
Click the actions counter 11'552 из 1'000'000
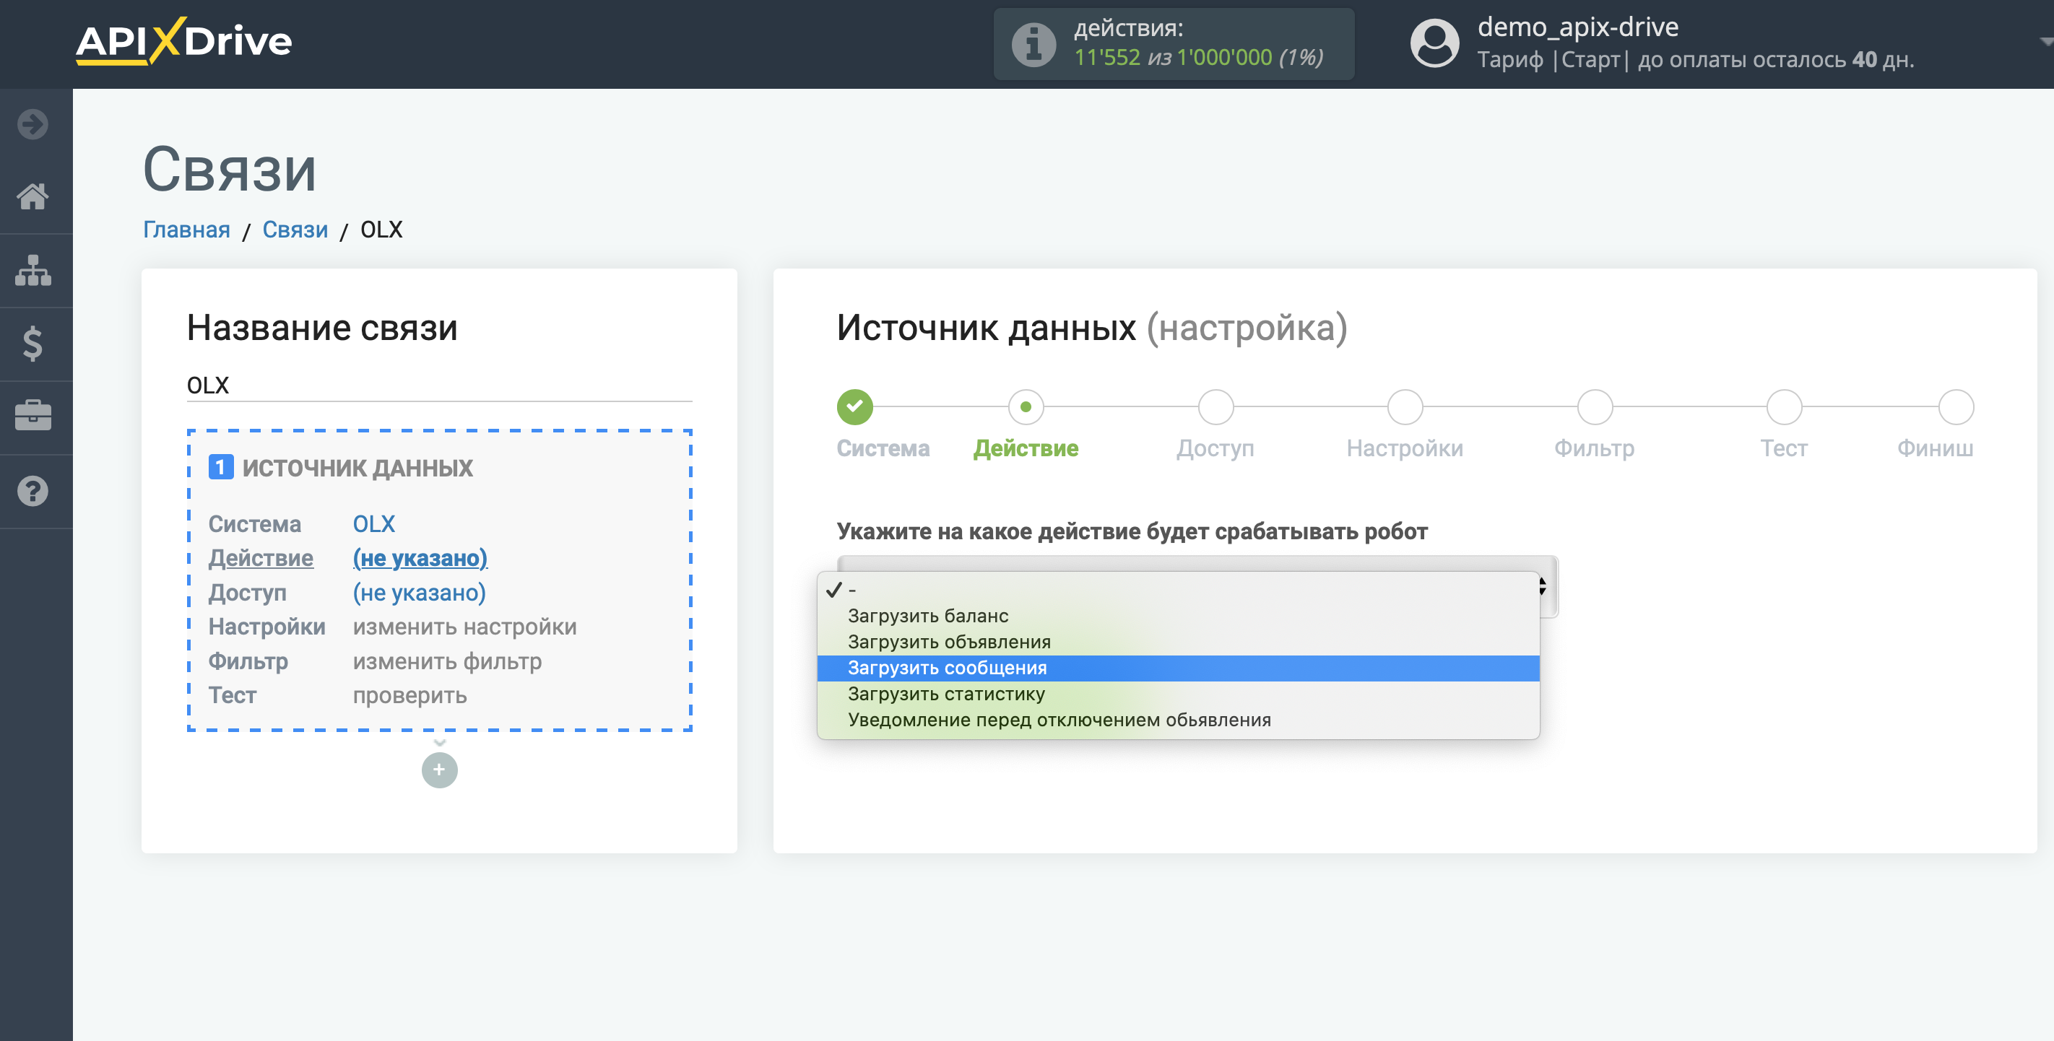pyautogui.click(x=1198, y=57)
